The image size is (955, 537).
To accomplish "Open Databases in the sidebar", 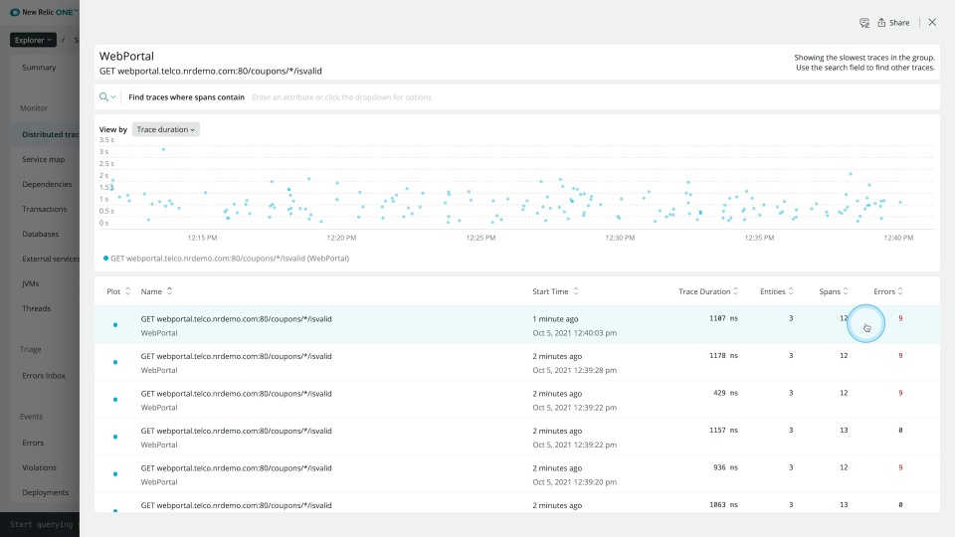I will [40, 234].
